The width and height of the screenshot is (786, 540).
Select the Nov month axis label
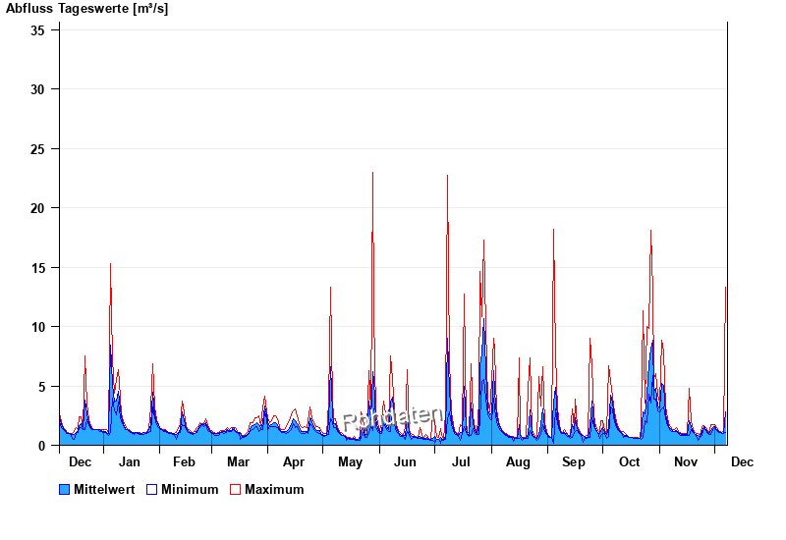point(685,462)
